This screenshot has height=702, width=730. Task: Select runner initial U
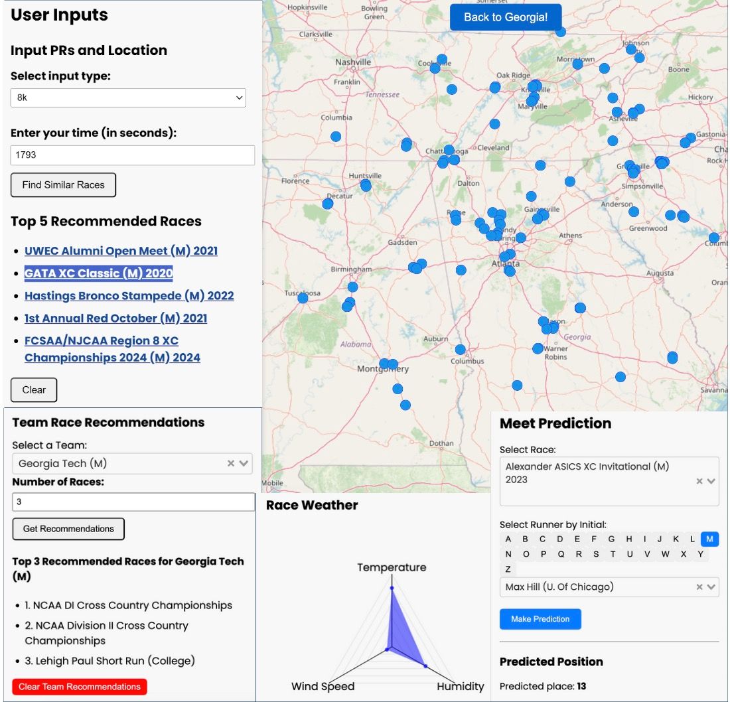630,554
